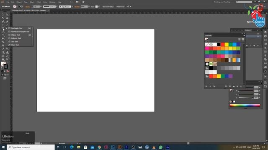Open Chrome from the taskbar
The image size is (268, 150).
99,147
